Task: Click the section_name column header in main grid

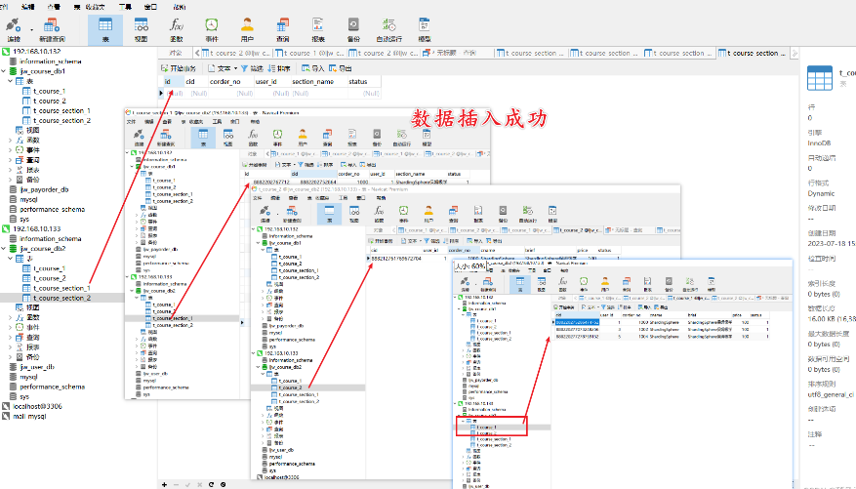Action: [318, 82]
